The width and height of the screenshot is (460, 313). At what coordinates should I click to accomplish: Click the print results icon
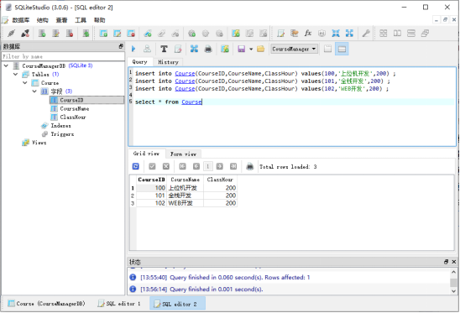(249, 167)
